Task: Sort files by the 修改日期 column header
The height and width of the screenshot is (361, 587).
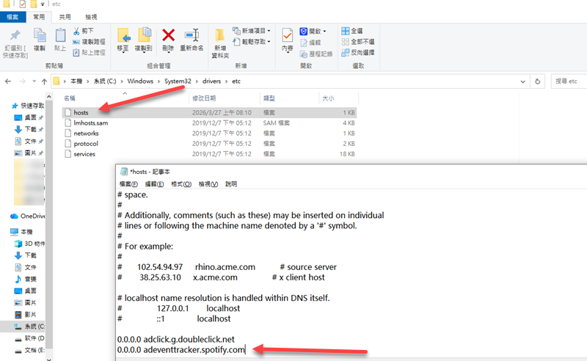Action: (204, 98)
